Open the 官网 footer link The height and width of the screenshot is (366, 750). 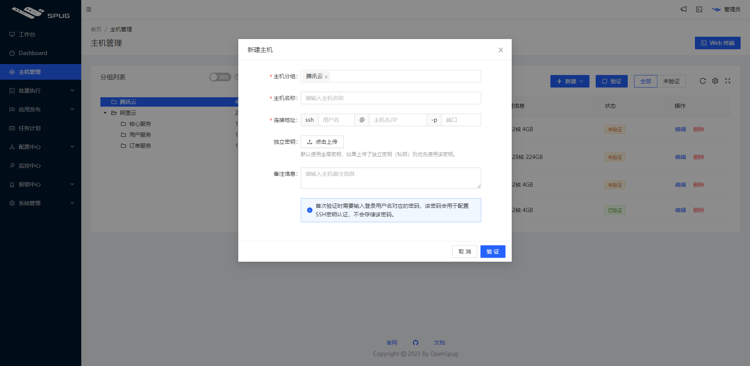click(x=392, y=343)
